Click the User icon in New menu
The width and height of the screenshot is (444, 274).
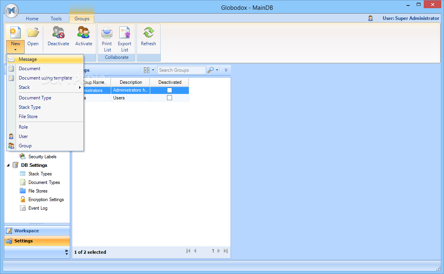pos(11,136)
